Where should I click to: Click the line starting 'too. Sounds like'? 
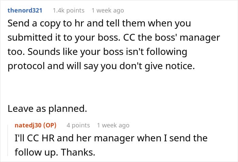click(x=97, y=52)
